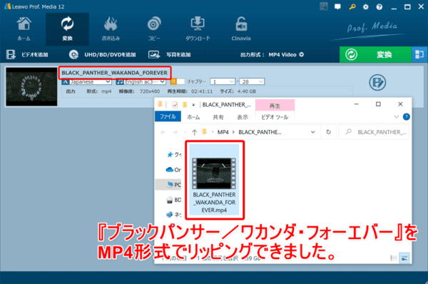Select OneDrive in navigation pane
The height and width of the screenshot is (284, 428).
pos(173,170)
